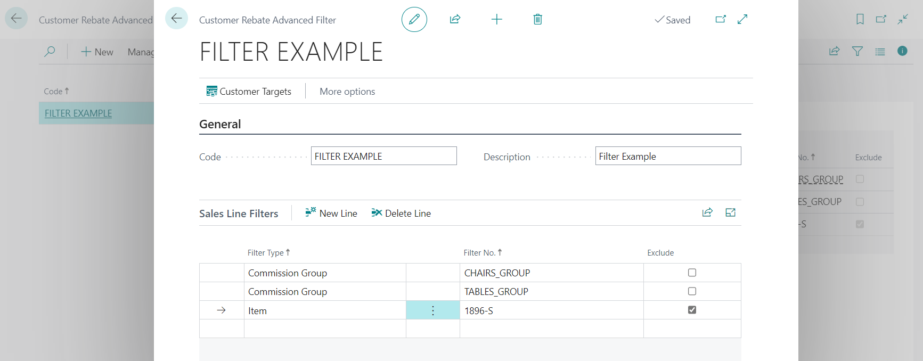Toggle Exclude for TABLES_GROUP row
This screenshot has width=923, height=361.
click(692, 291)
